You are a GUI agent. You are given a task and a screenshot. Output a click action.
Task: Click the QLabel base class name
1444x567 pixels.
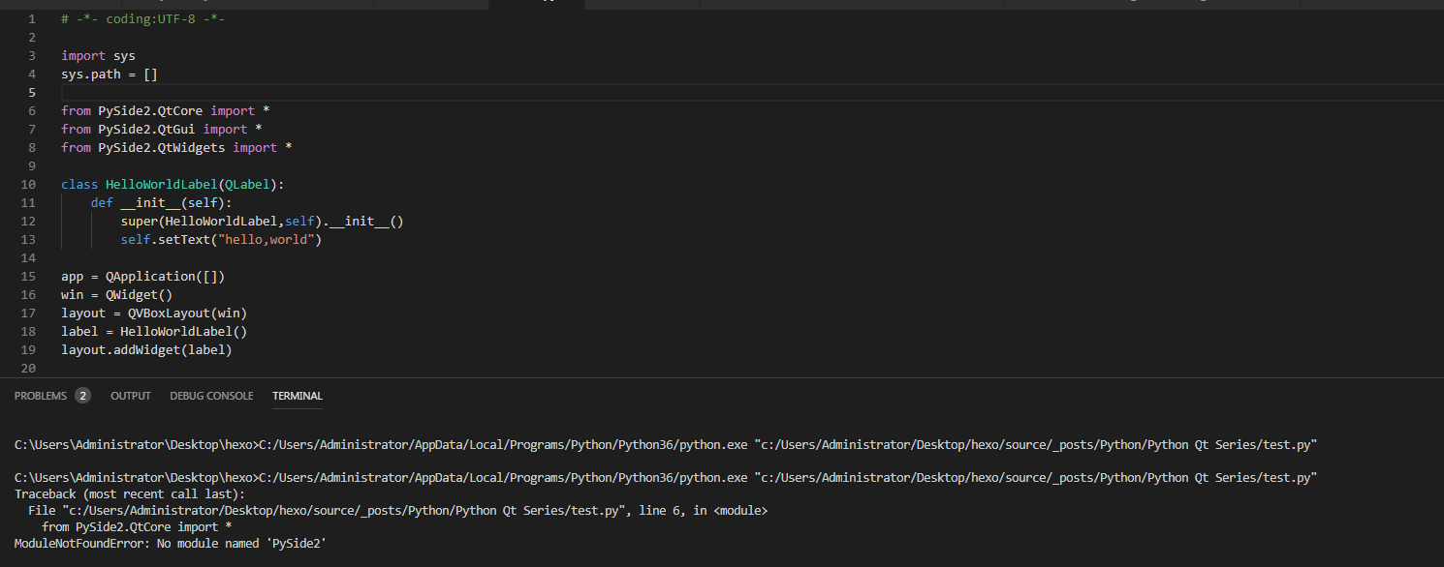point(250,184)
